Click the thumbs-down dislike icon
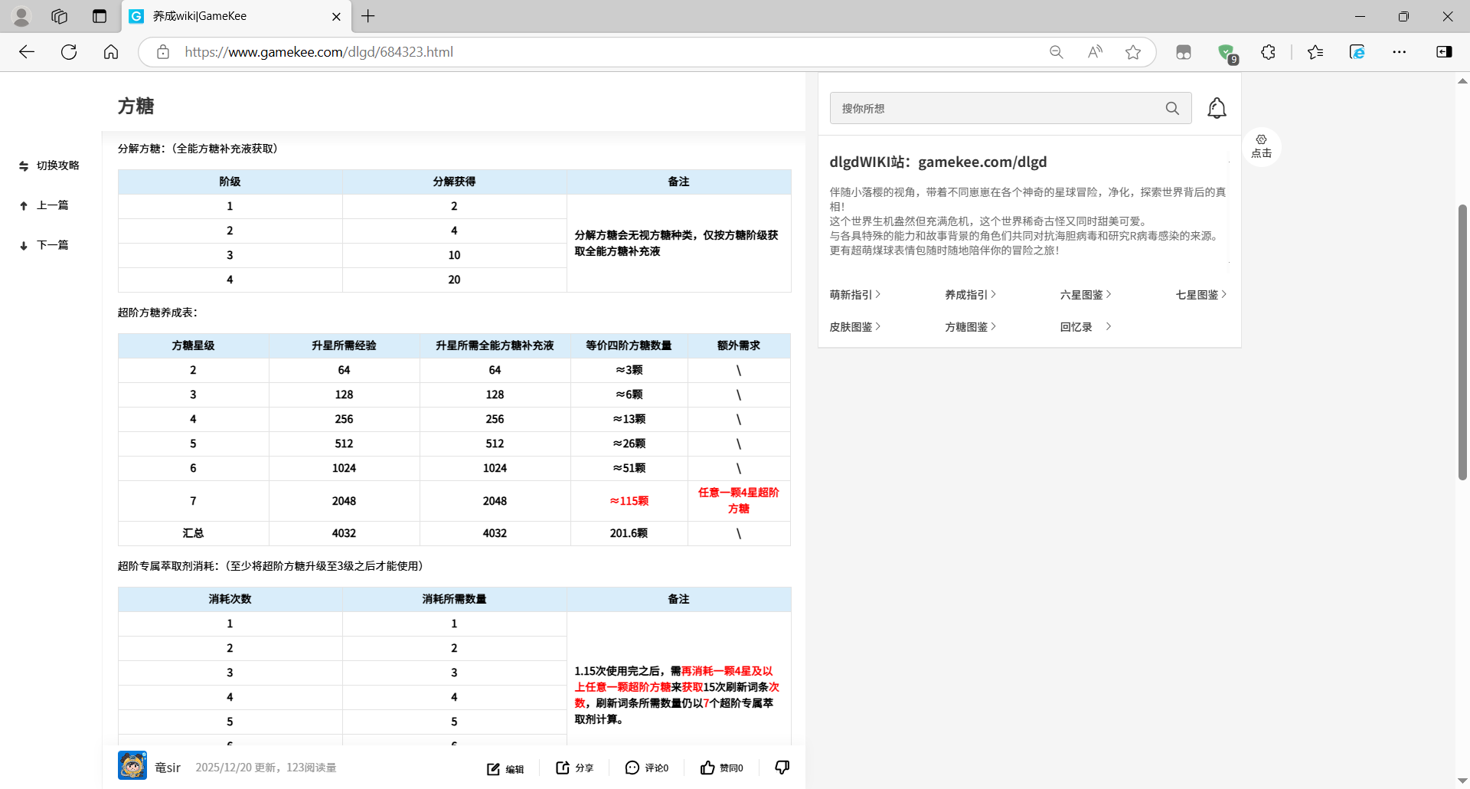The height and width of the screenshot is (789, 1470). (782, 767)
